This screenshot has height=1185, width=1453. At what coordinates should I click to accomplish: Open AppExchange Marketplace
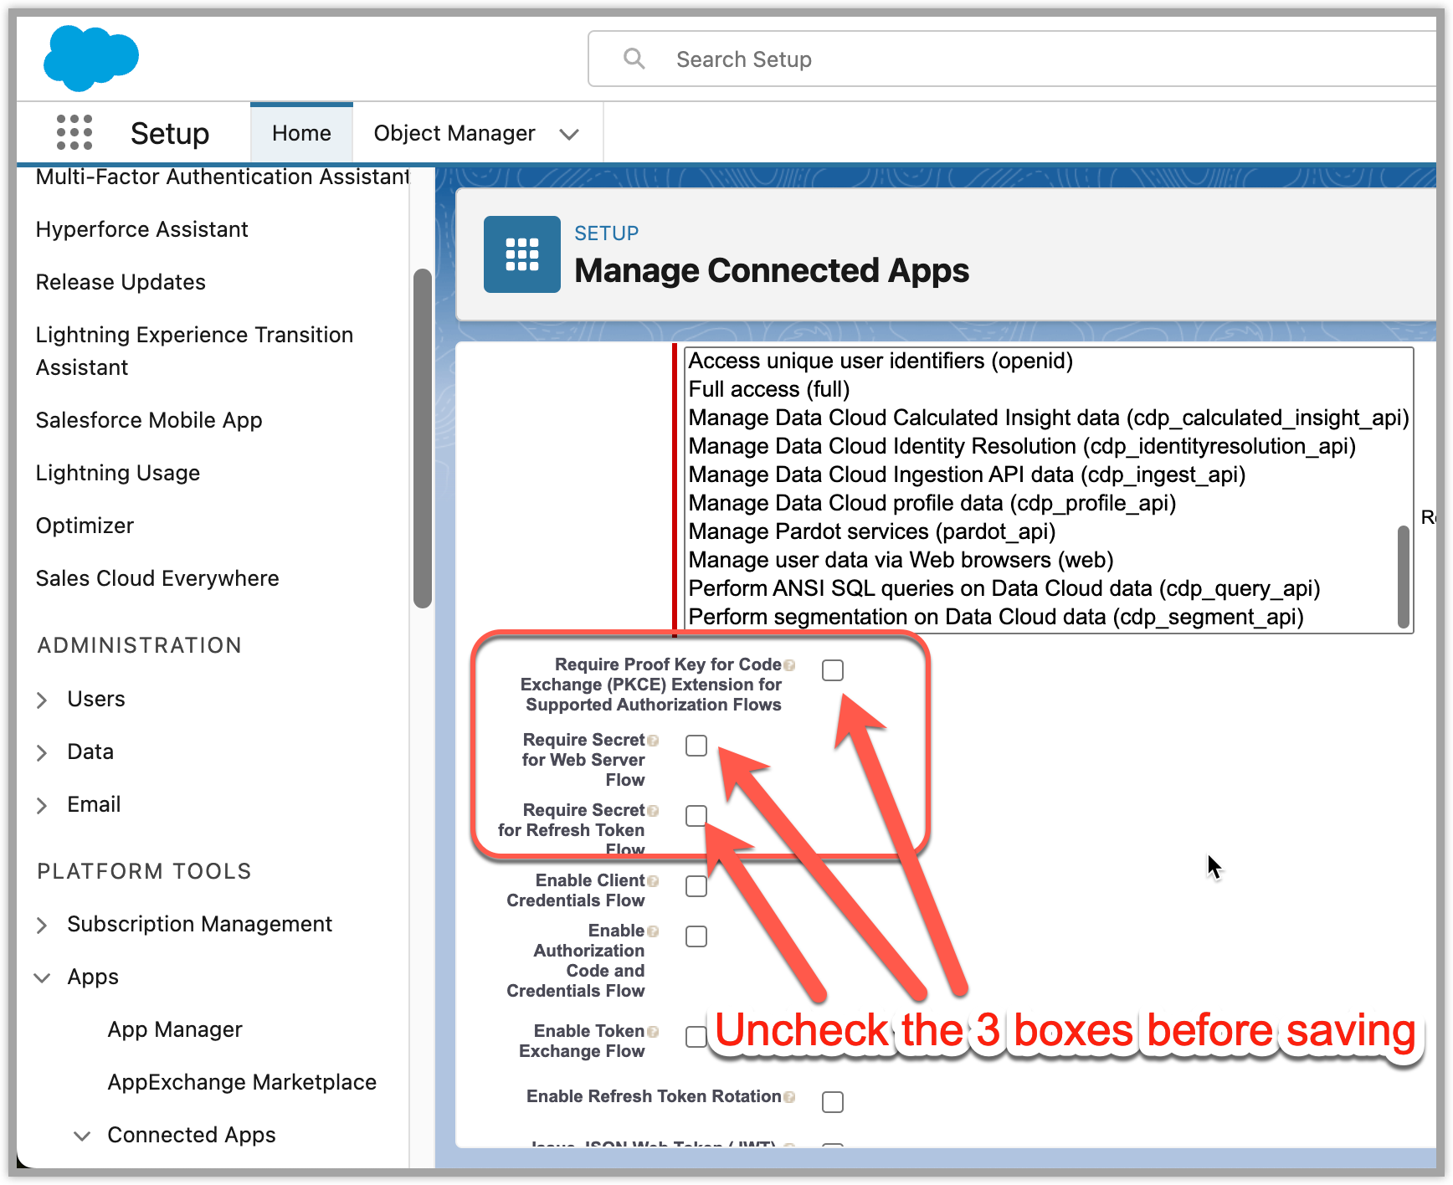point(242,1082)
